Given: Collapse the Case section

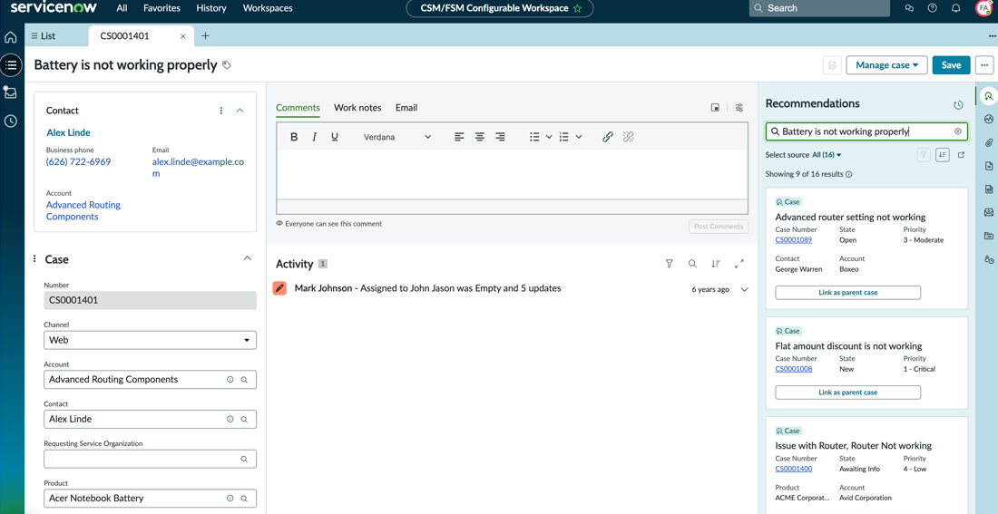Looking at the screenshot, I should 248,258.
